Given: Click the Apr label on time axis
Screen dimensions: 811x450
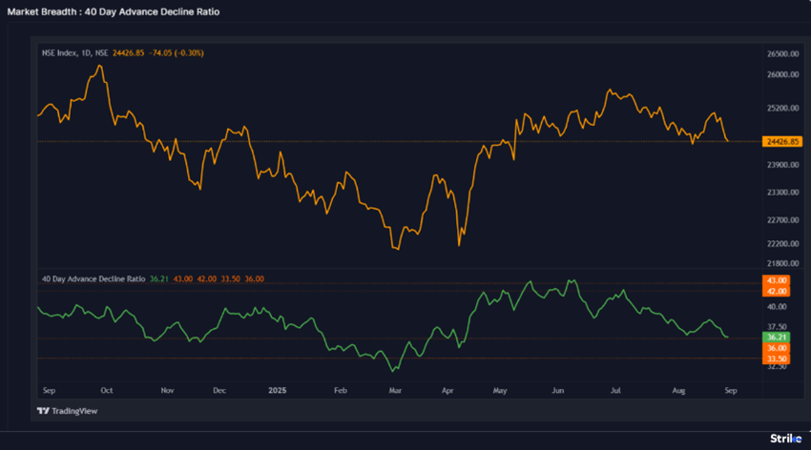Looking at the screenshot, I should click(x=448, y=391).
